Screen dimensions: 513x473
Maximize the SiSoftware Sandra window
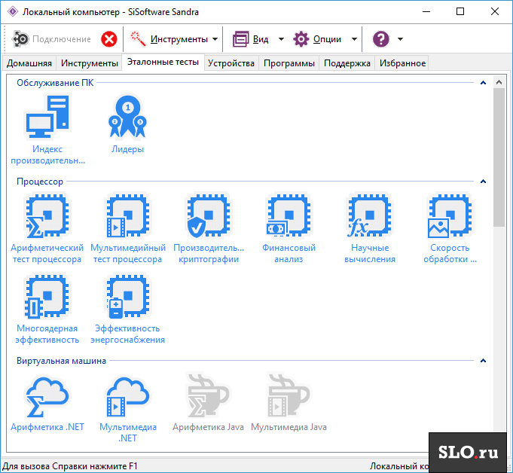point(460,12)
